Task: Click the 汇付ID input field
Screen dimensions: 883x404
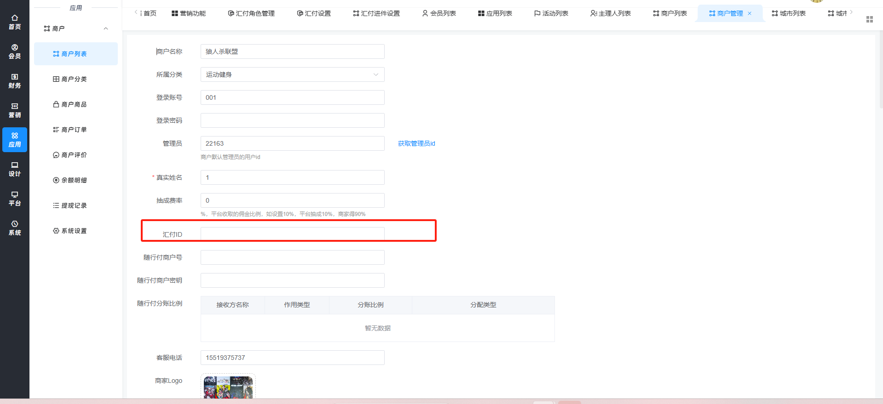Action: click(292, 234)
